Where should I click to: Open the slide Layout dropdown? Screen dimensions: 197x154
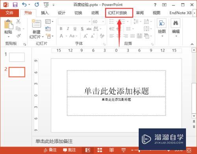click(x=49, y=21)
